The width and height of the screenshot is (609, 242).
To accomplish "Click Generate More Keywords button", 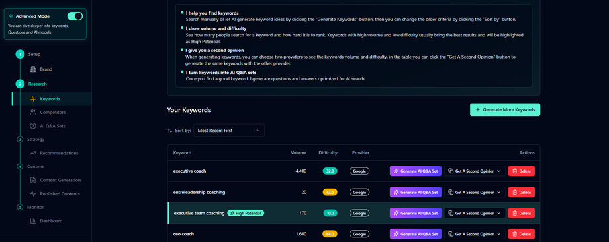I will (x=505, y=110).
